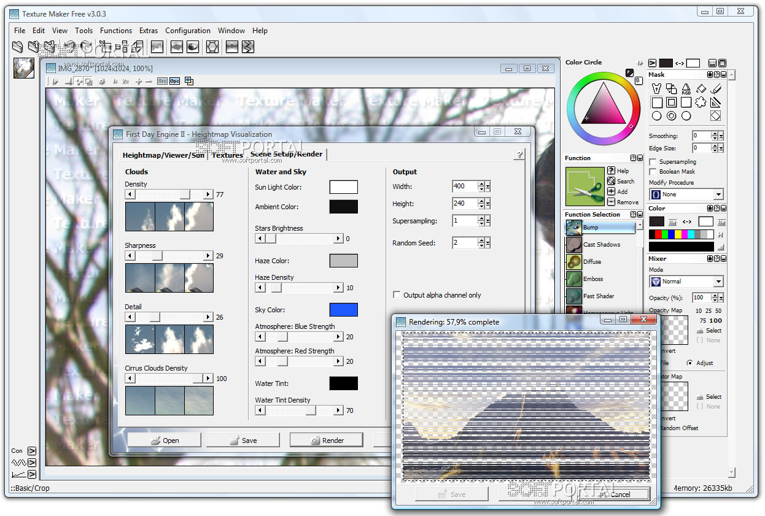The width and height of the screenshot is (765, 516).
Task: Select the Adjust radio button
Action: pyautogui.click(x=689, y=363)
